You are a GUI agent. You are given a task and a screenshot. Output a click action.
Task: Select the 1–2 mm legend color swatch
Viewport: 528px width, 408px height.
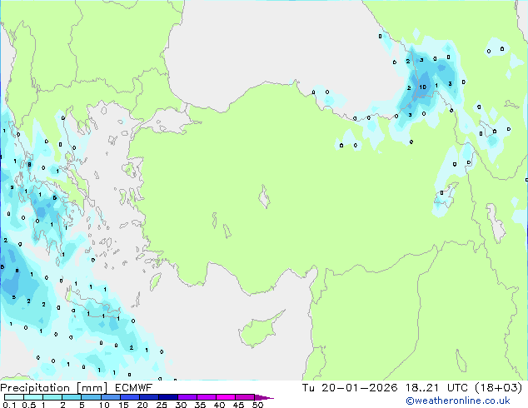pos(52,397)
